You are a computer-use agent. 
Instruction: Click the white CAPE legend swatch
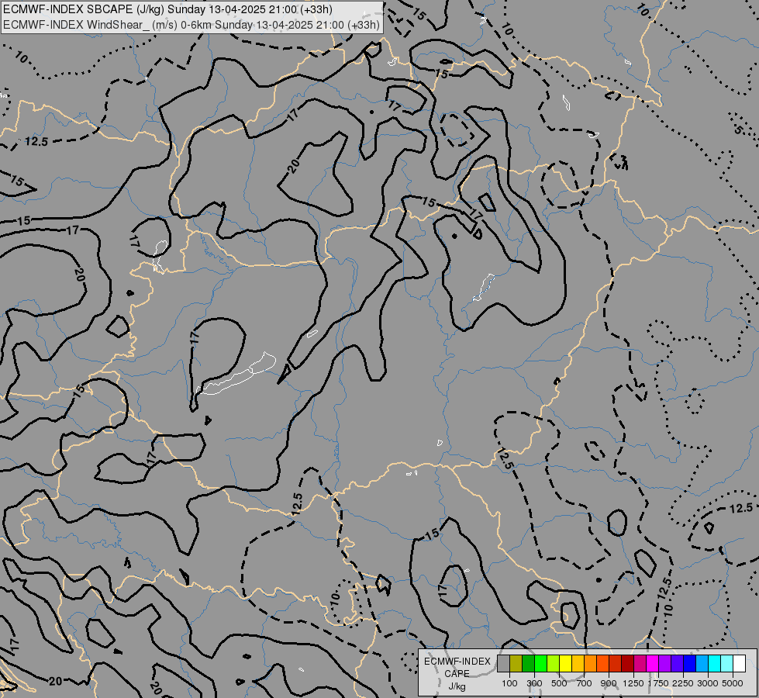pyautogui.click(x=740, y=664)
